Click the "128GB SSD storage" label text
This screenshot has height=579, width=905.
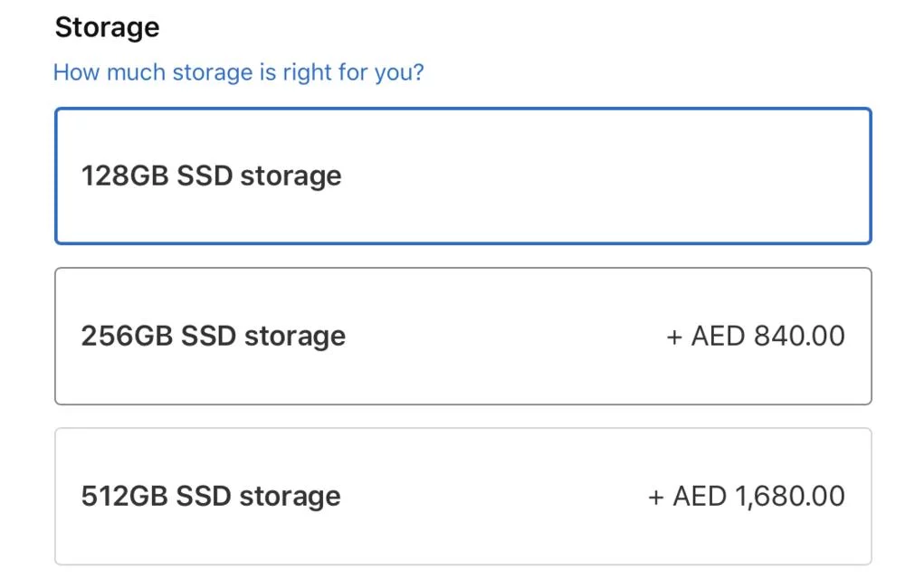point(212,176)
